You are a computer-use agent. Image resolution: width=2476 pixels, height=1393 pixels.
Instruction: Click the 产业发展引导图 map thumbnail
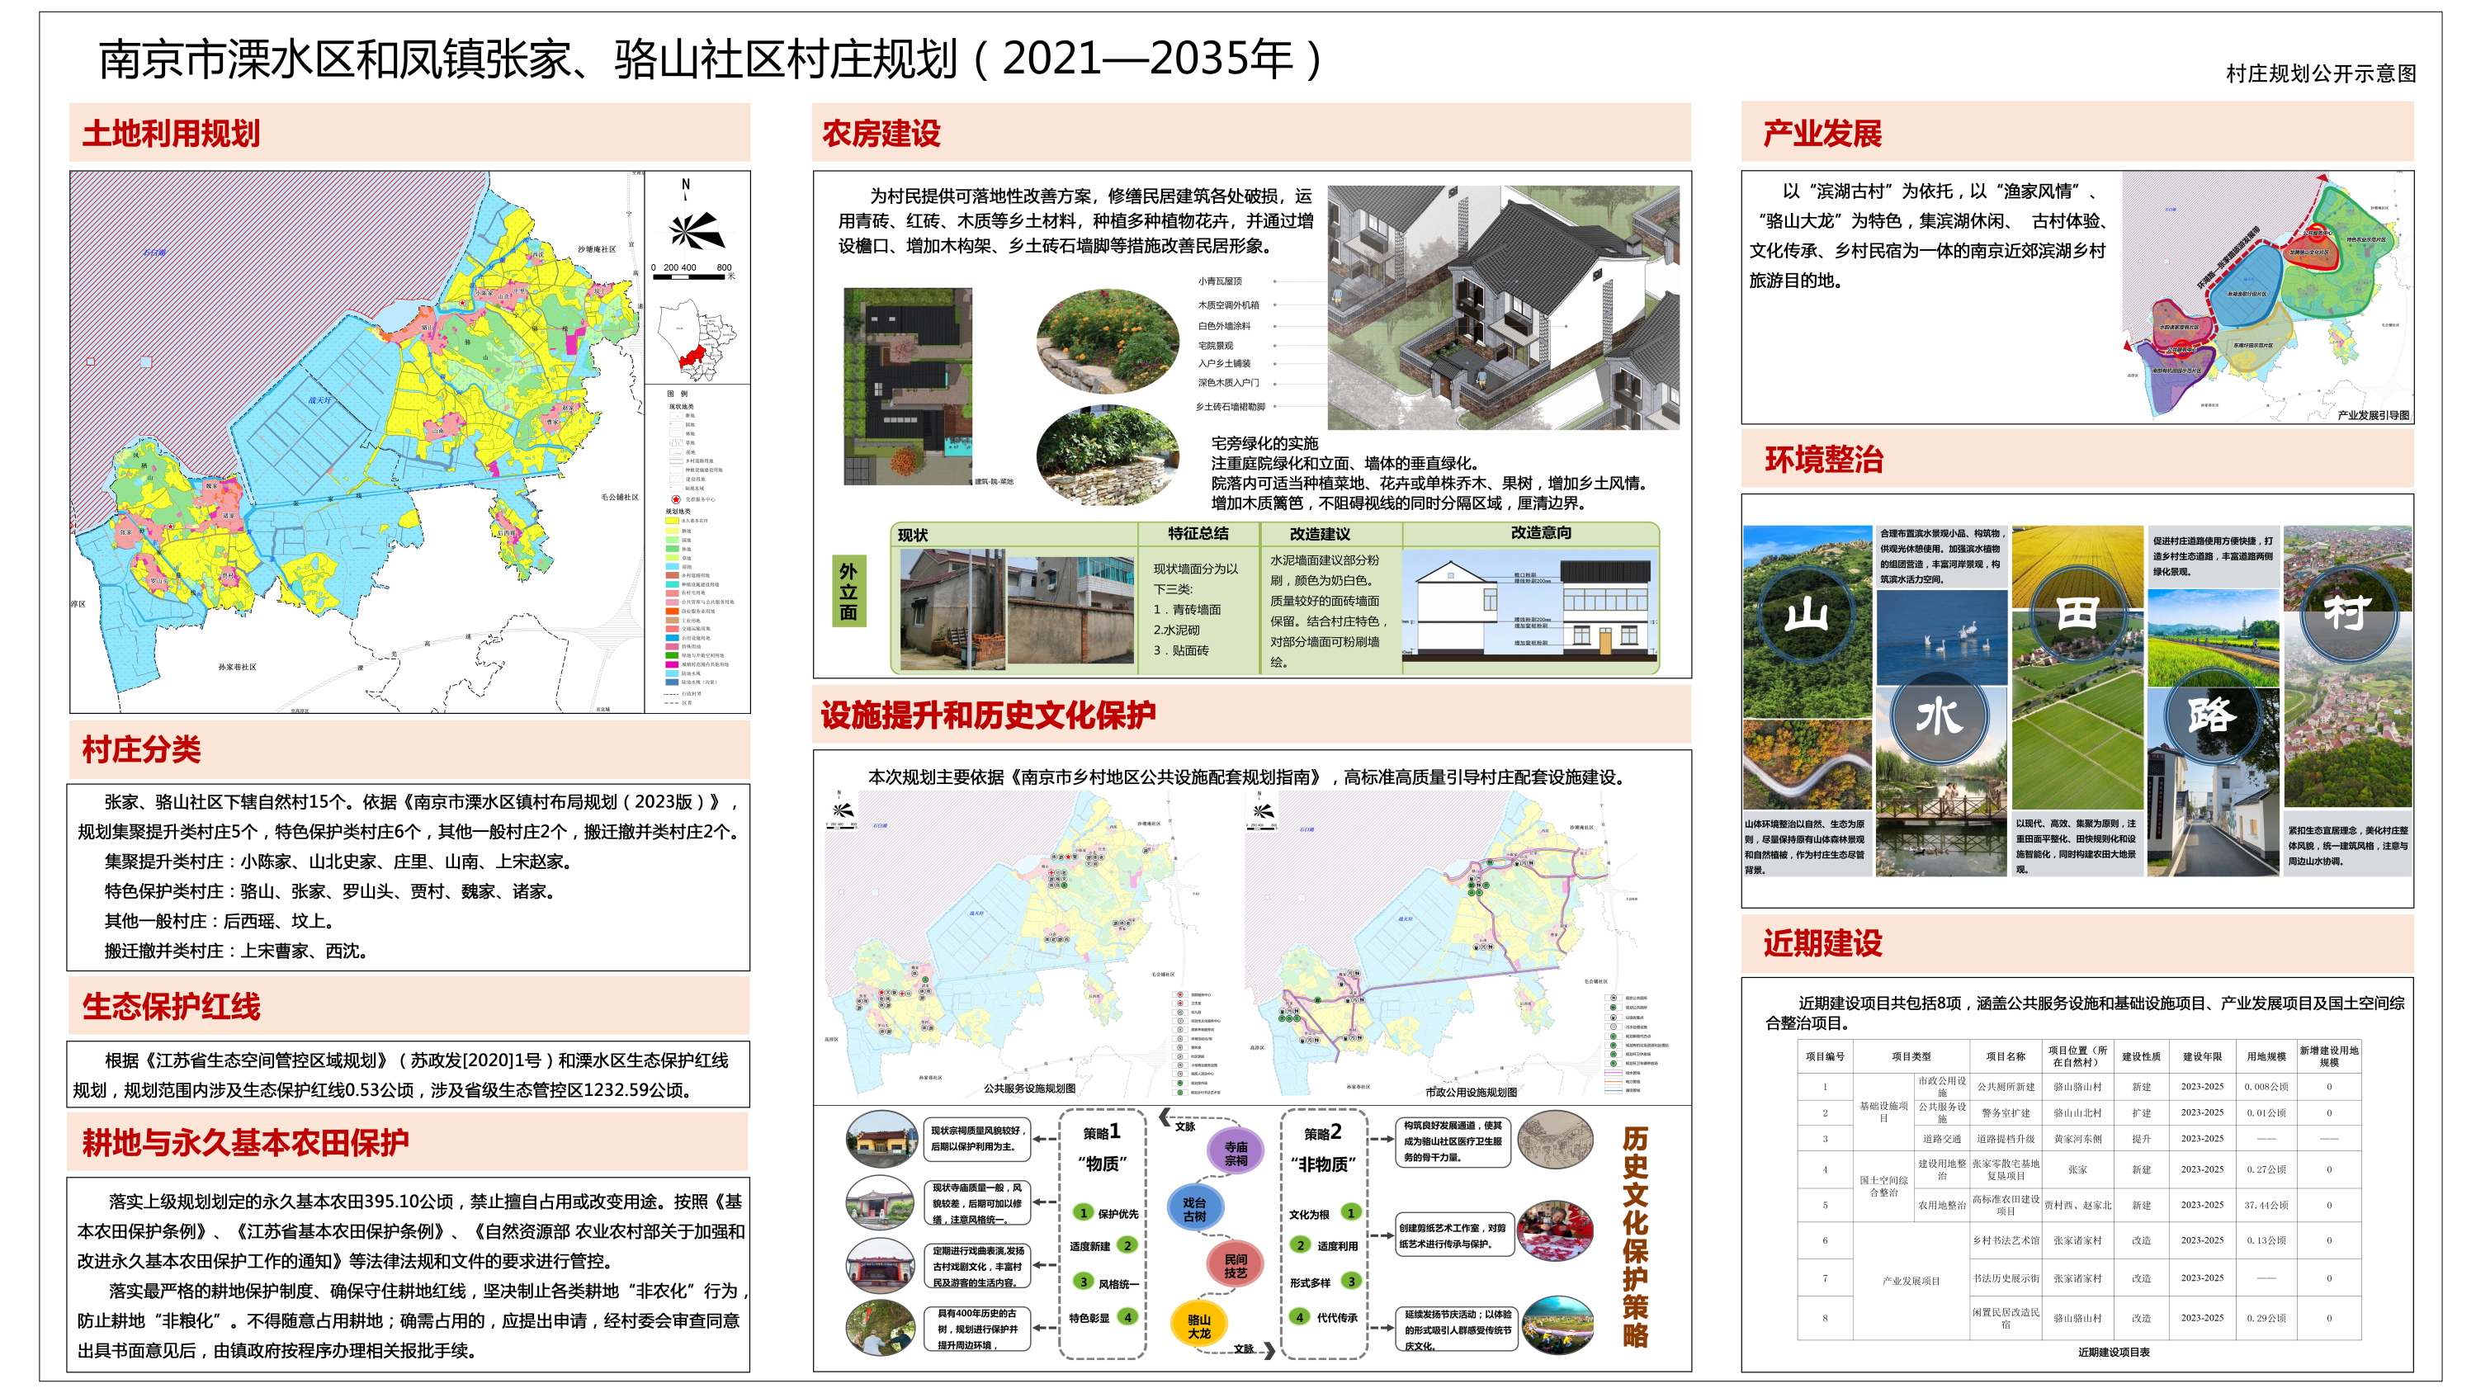(x=2268, y=296)
